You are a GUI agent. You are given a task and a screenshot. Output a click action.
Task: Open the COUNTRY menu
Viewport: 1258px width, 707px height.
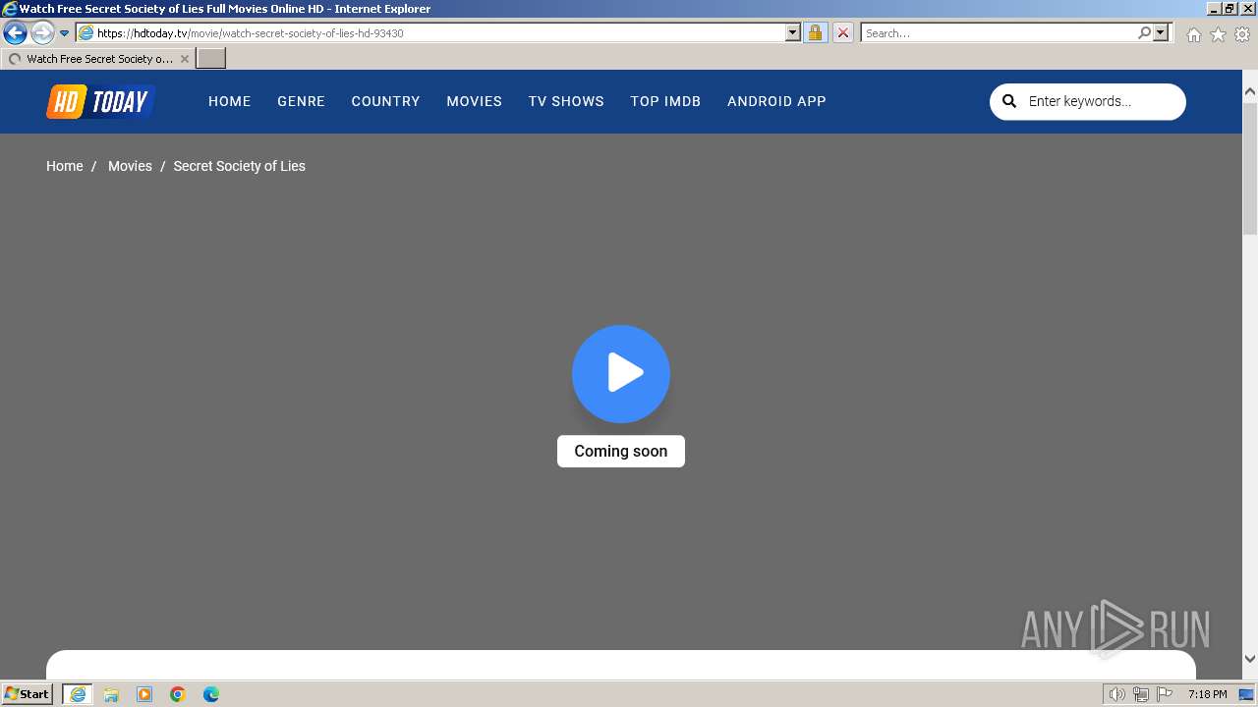point(385,101)
